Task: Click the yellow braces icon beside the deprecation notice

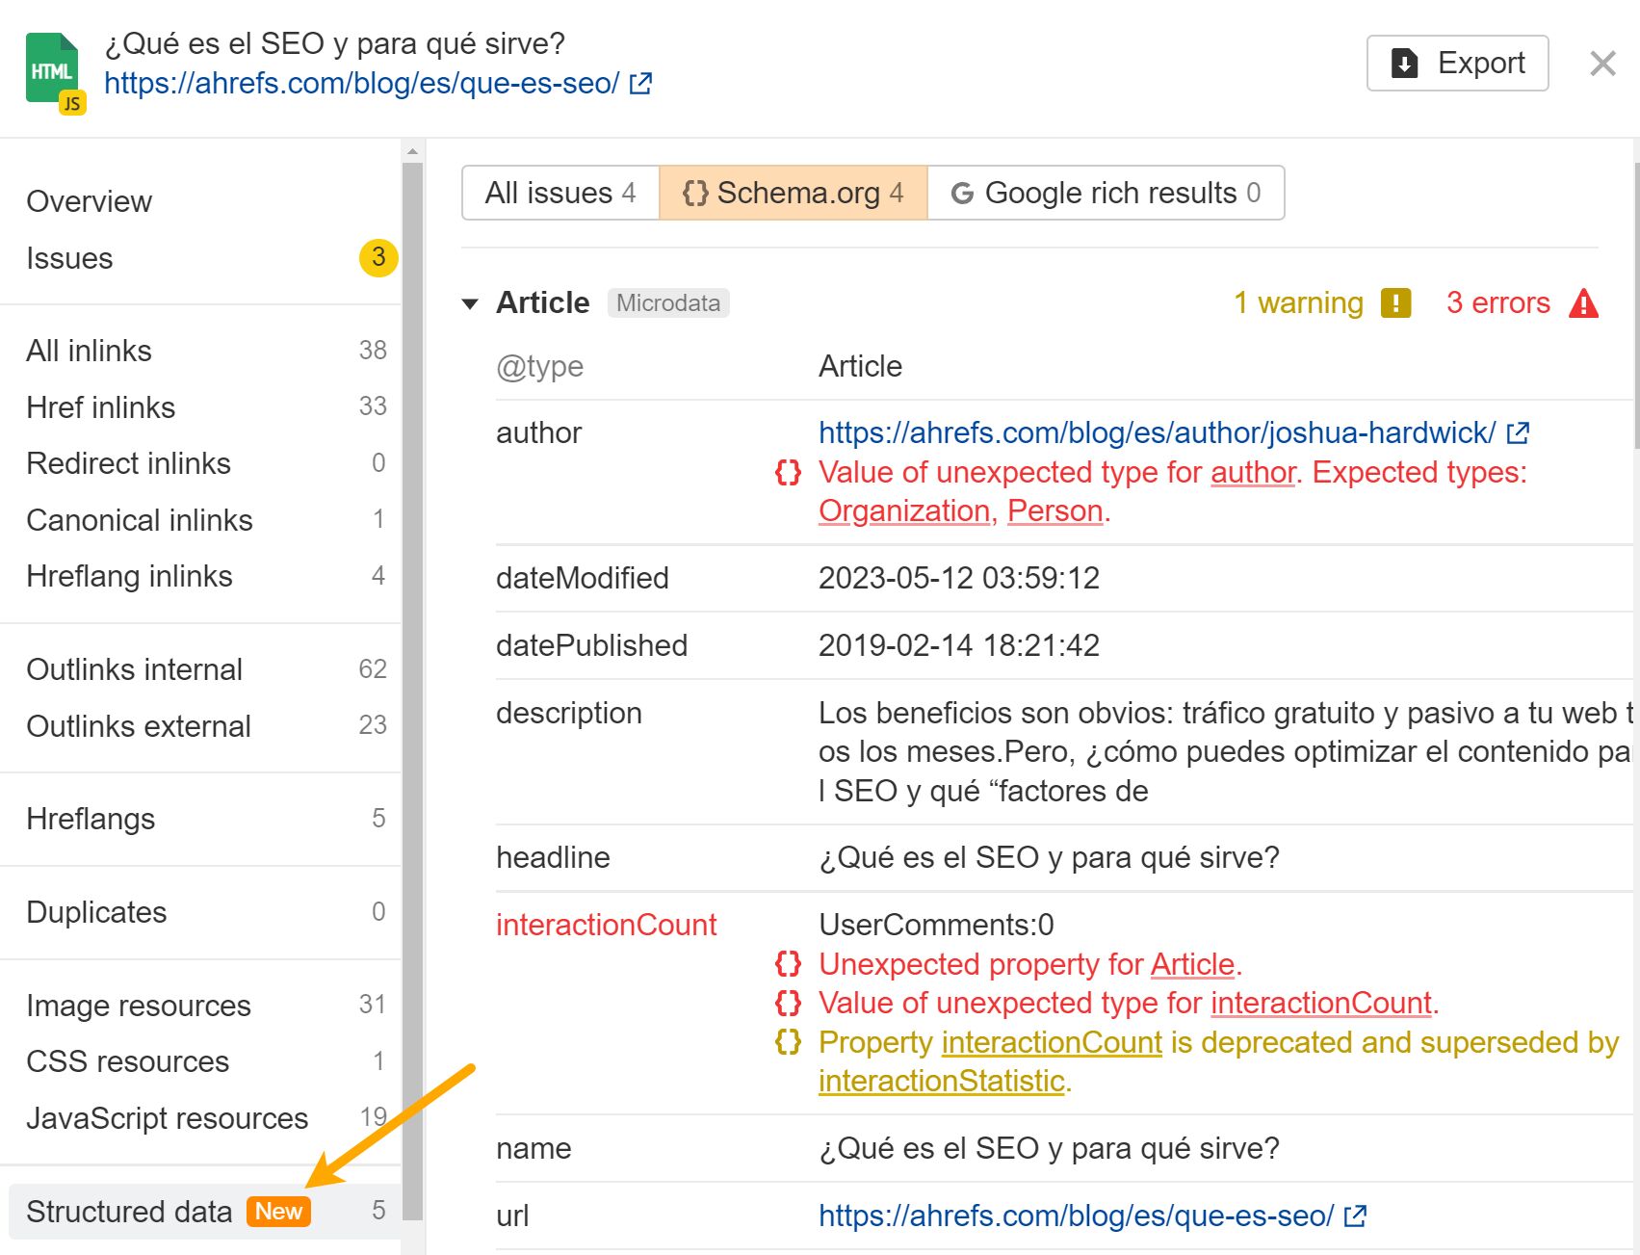Action: pyautogui.click(x=788, y=1042)
